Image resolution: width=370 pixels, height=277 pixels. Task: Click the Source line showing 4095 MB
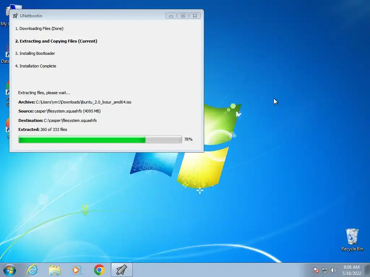pos(60,111)
